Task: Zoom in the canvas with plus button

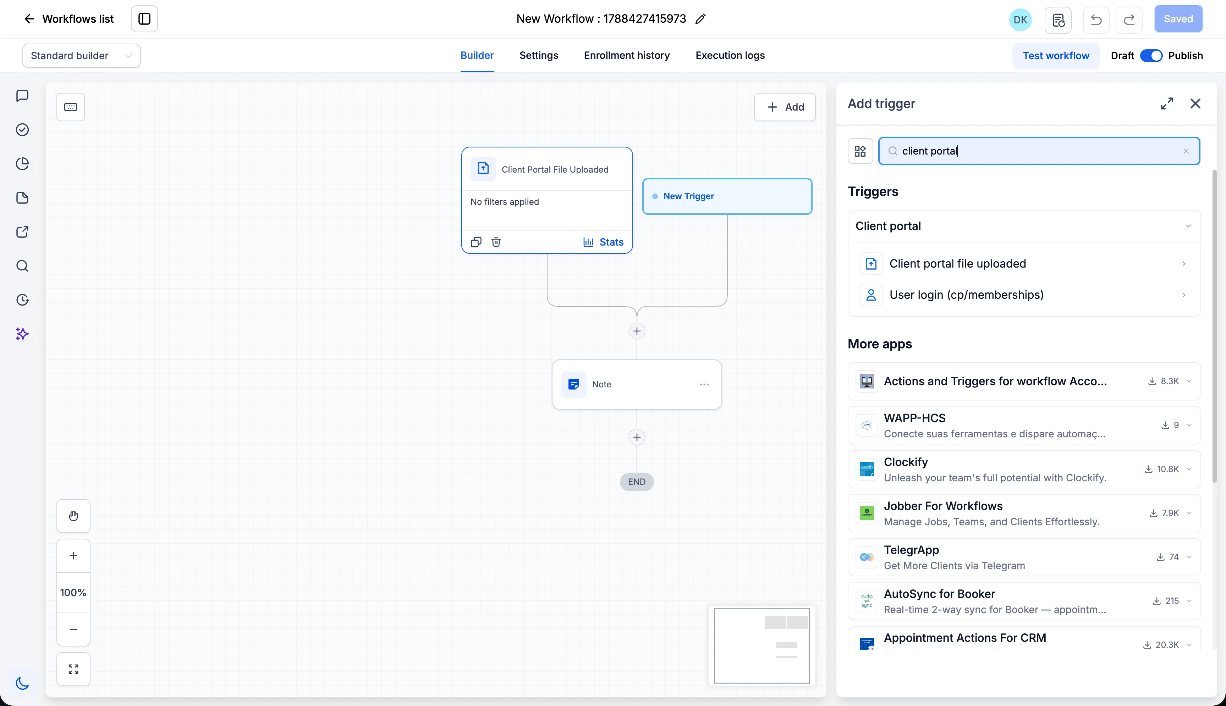Action: point(73,556)
